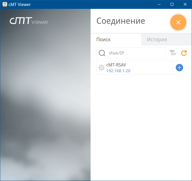Click the magnifier search icon
The height and width of the screenshot is (181, 192).
pos(102,53)
